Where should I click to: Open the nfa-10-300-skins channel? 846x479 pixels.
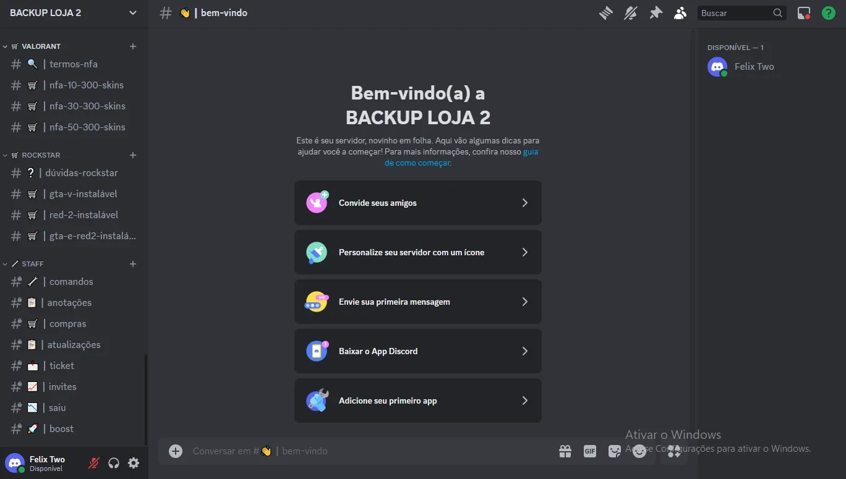coord(74,85)
